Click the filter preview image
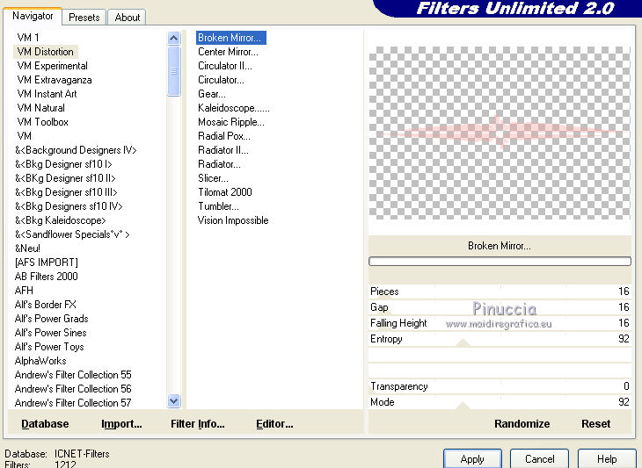 coord(500,133)
